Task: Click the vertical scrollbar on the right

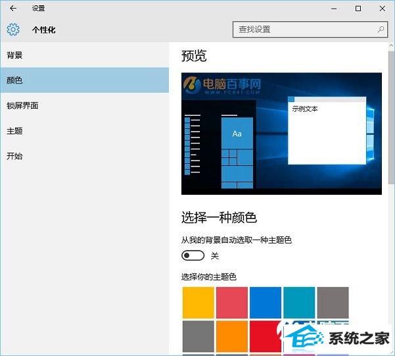Action: [391, 197]
